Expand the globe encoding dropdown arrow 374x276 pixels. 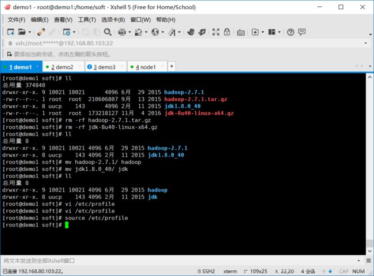(x=163, y=32)
